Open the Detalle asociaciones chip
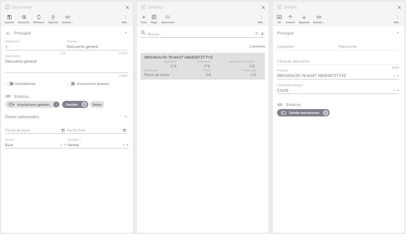Screen dimensions: 406x234 click(303, 113)
